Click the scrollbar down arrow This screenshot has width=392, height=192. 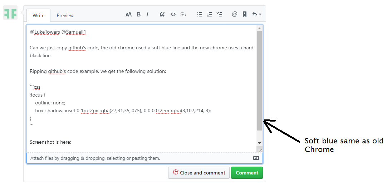point(260,143)
